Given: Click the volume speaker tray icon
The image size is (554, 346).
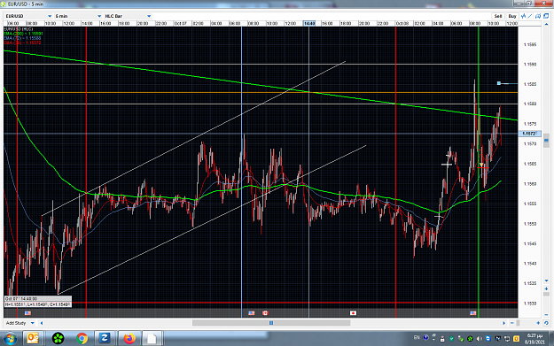Looking at the screenshot, I should [479, 339].
